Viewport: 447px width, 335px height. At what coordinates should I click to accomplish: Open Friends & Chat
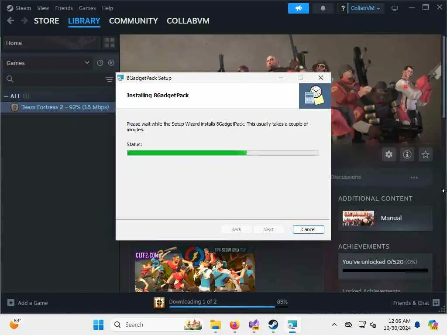click(411, 303)
